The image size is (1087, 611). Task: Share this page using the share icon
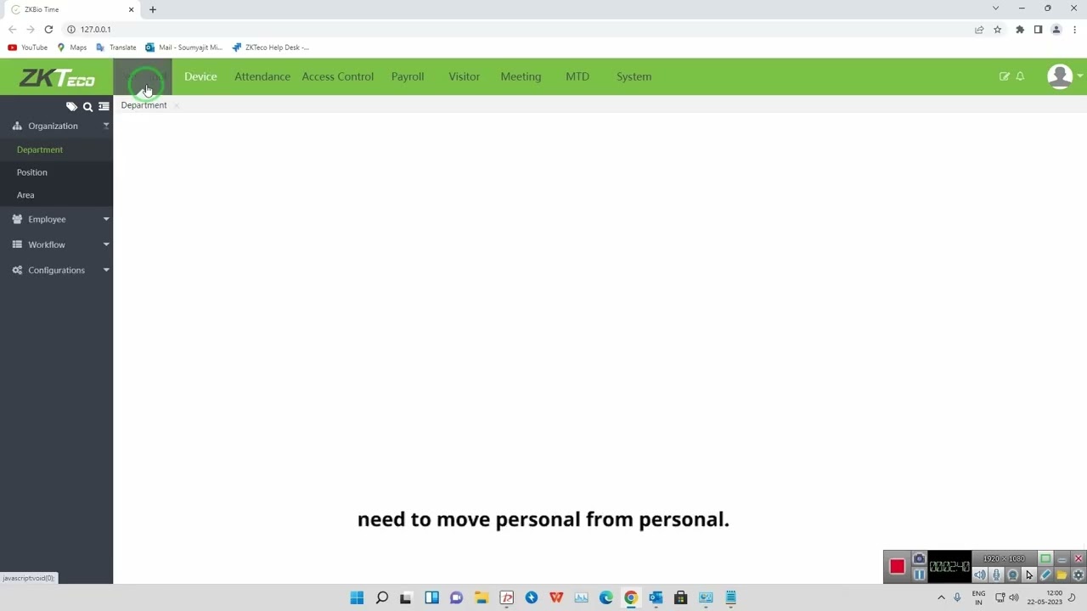979,29
